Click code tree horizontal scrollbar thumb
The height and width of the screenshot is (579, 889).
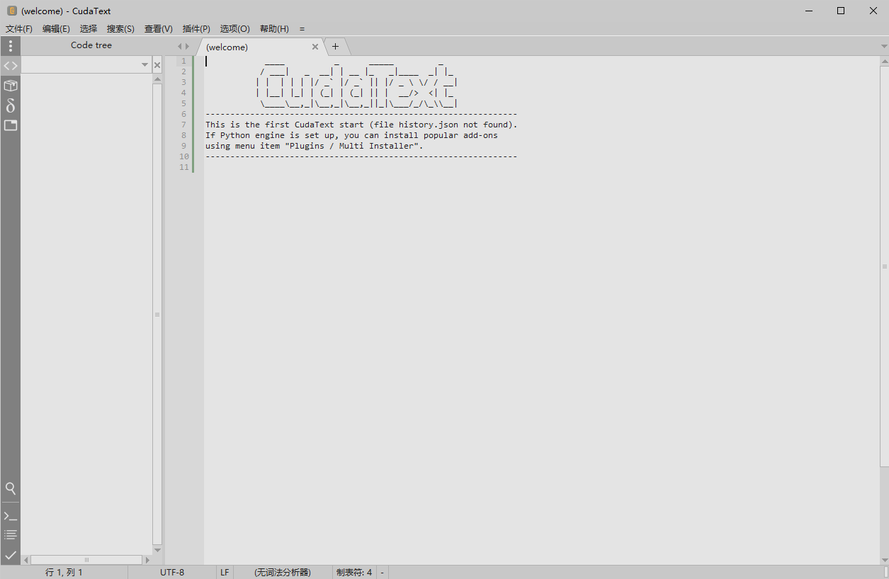86,560
